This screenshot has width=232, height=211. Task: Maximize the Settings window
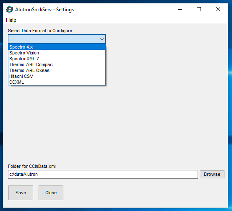pos(199,10)
